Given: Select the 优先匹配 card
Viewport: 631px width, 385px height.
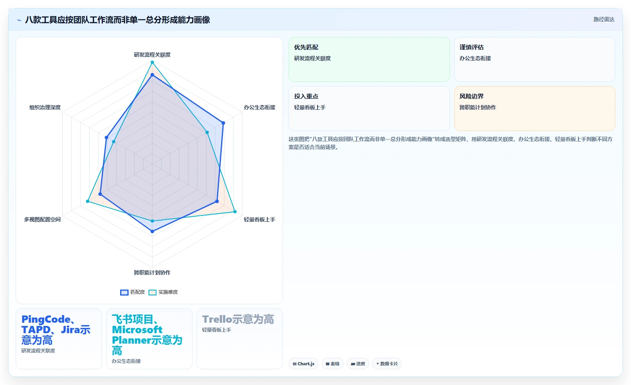Looking at the screenshot, I should [369, 59].
